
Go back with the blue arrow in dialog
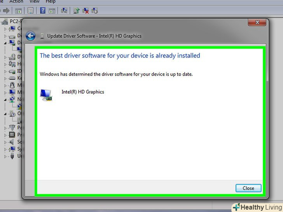pos(30,36)
